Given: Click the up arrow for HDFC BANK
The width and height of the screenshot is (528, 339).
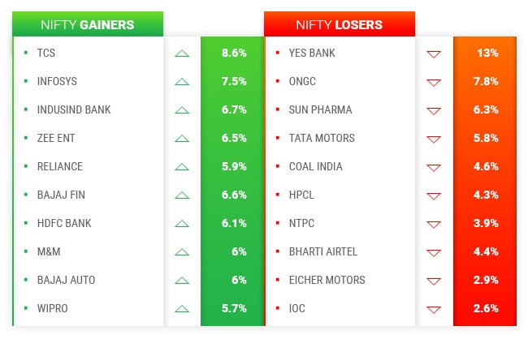Looking at the screenshot, I should click(182, 224).
